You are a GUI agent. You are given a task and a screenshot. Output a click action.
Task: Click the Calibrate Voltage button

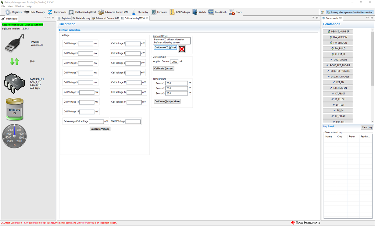coord(100,129)
